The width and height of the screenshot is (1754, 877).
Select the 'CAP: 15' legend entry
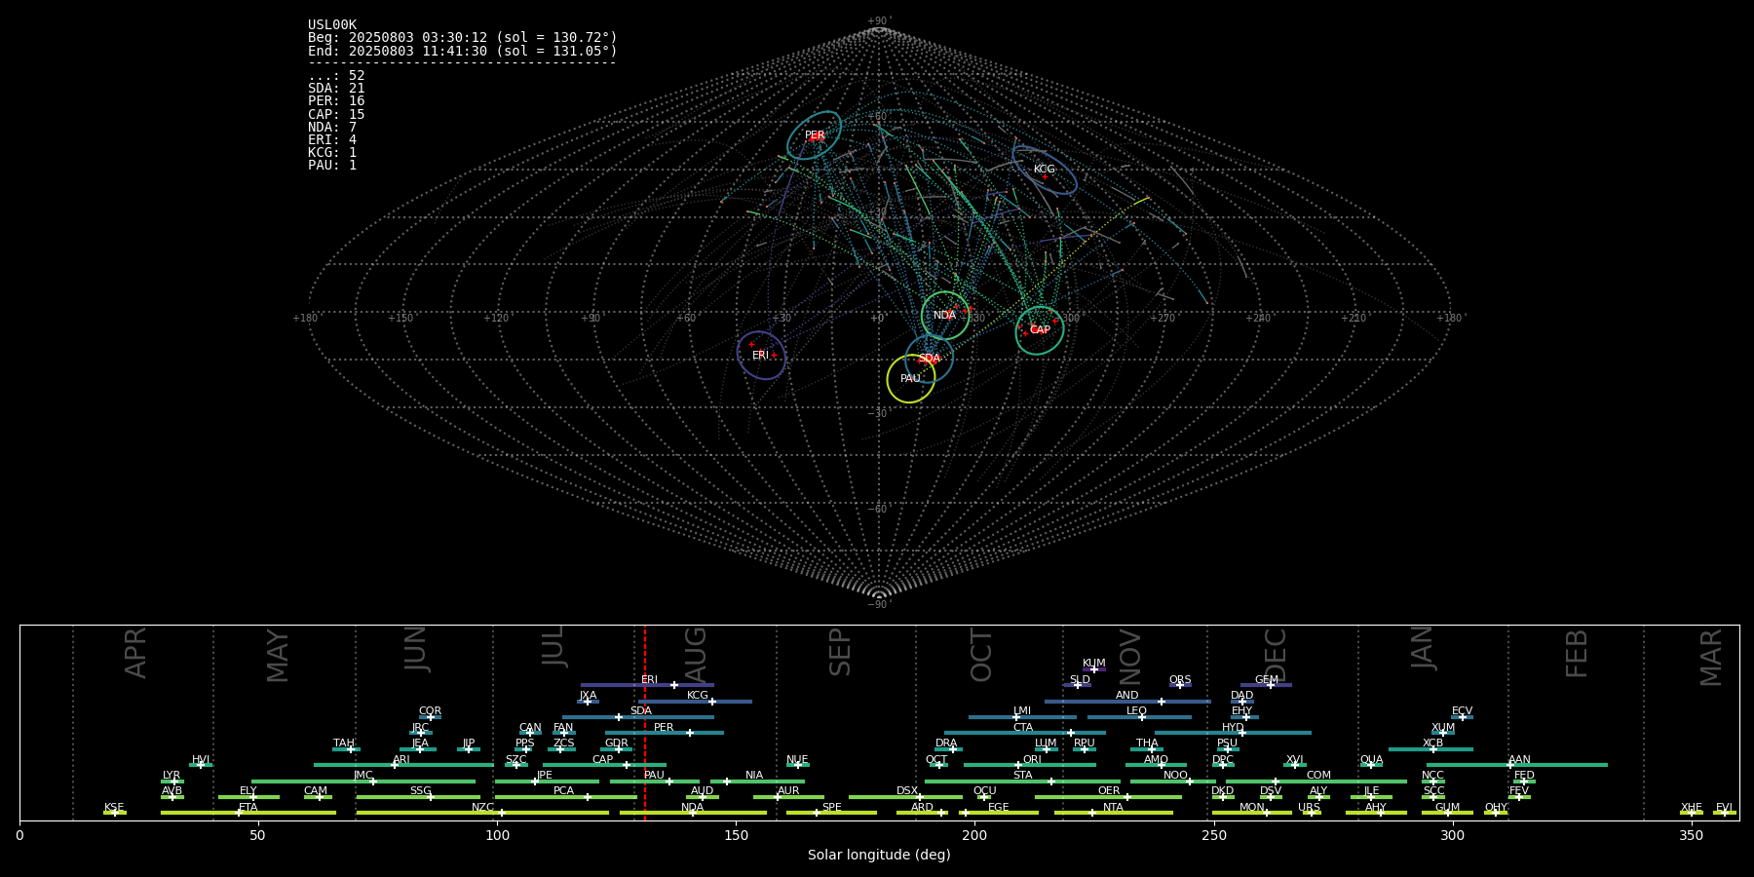tap(336, 115)
